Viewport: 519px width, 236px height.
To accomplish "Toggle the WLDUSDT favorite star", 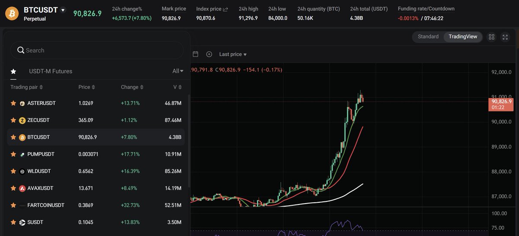I will pos(13,171).
